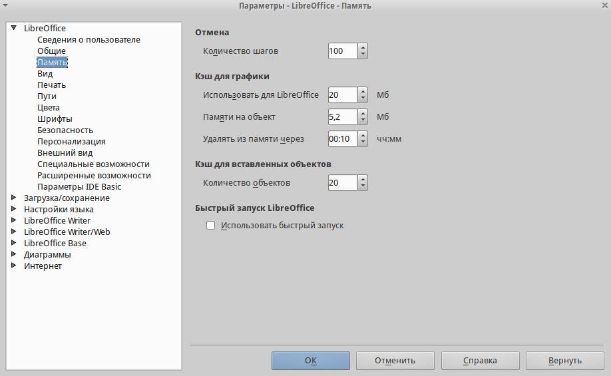Increase Количество объектов value

coord(363,179)
